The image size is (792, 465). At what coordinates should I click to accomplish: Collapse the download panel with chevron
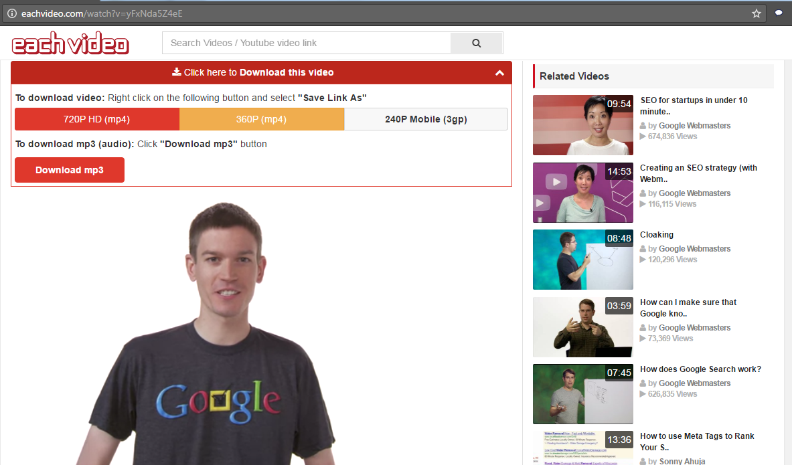(499, 73)
